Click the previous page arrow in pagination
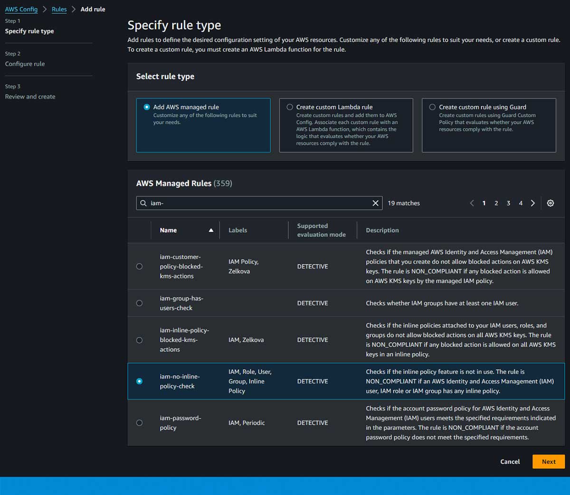The image size is (570, 495). (x=472, y=203)
